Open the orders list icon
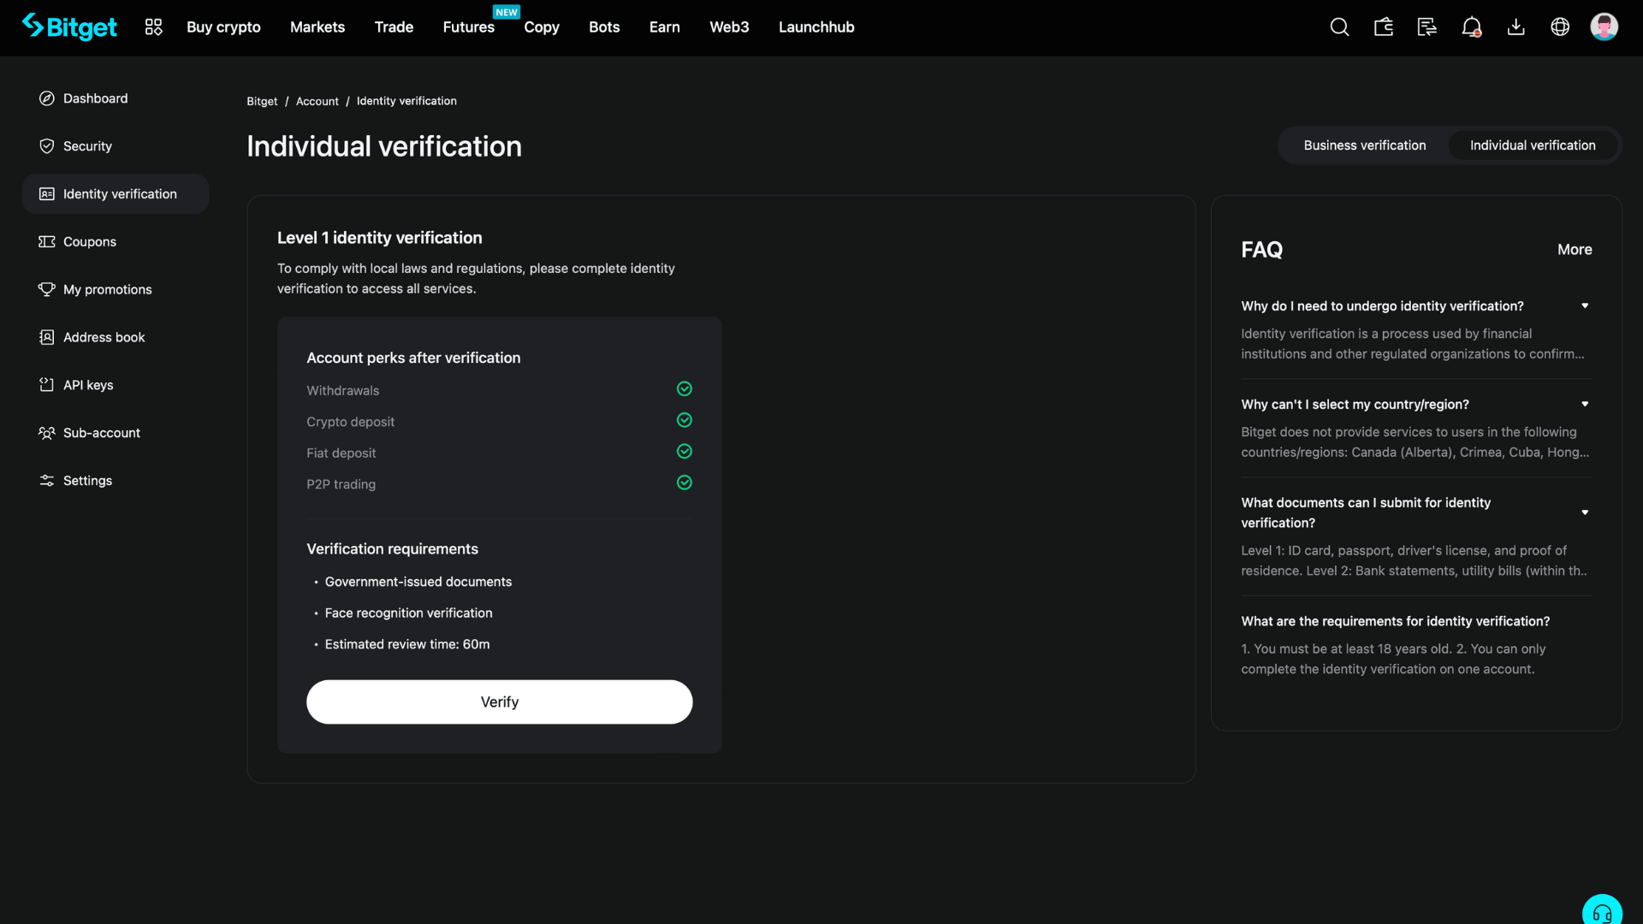The height and width of the screenshot is (924, 1643). 1427,27
